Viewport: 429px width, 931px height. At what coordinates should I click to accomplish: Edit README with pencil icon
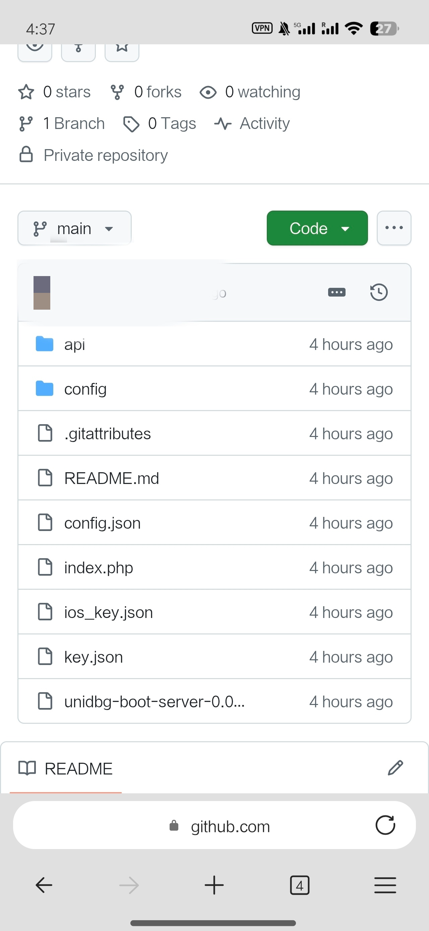[x=395, y=768]
